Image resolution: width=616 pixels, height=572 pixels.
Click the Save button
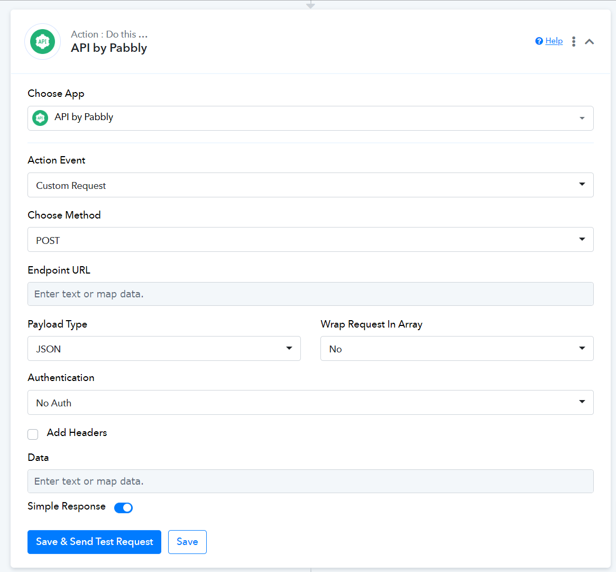coord(187,542)
